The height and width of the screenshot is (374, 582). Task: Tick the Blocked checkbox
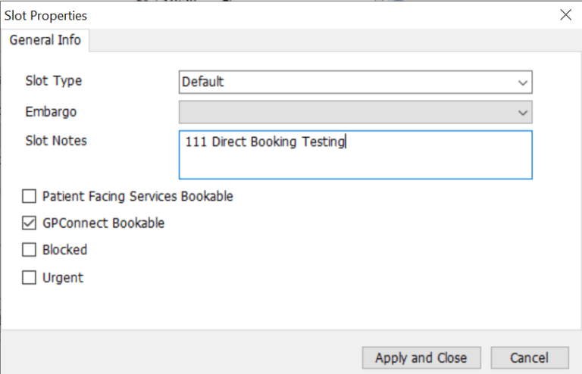tap(30, 250)
